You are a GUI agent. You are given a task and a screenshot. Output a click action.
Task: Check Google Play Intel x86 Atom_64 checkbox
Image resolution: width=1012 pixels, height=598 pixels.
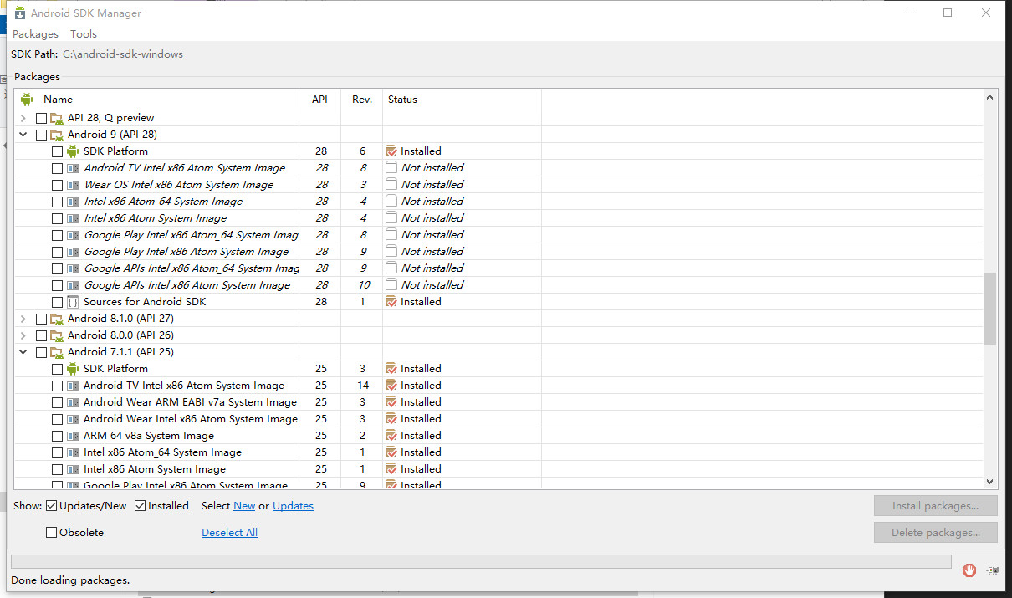(x=57, y=235)
